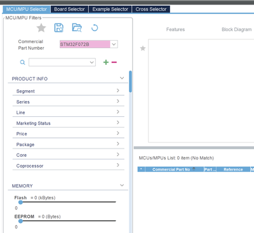Click the save search icon
The width and height of the screenshot is (254, 233).
coord(59,28)
